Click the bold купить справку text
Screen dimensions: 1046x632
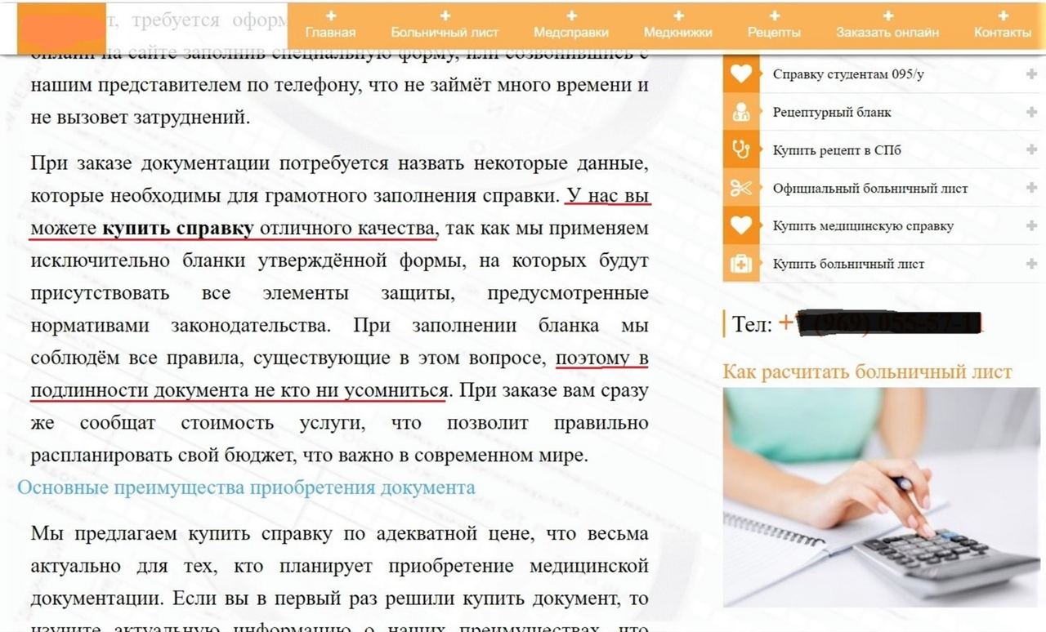(177, 229)
